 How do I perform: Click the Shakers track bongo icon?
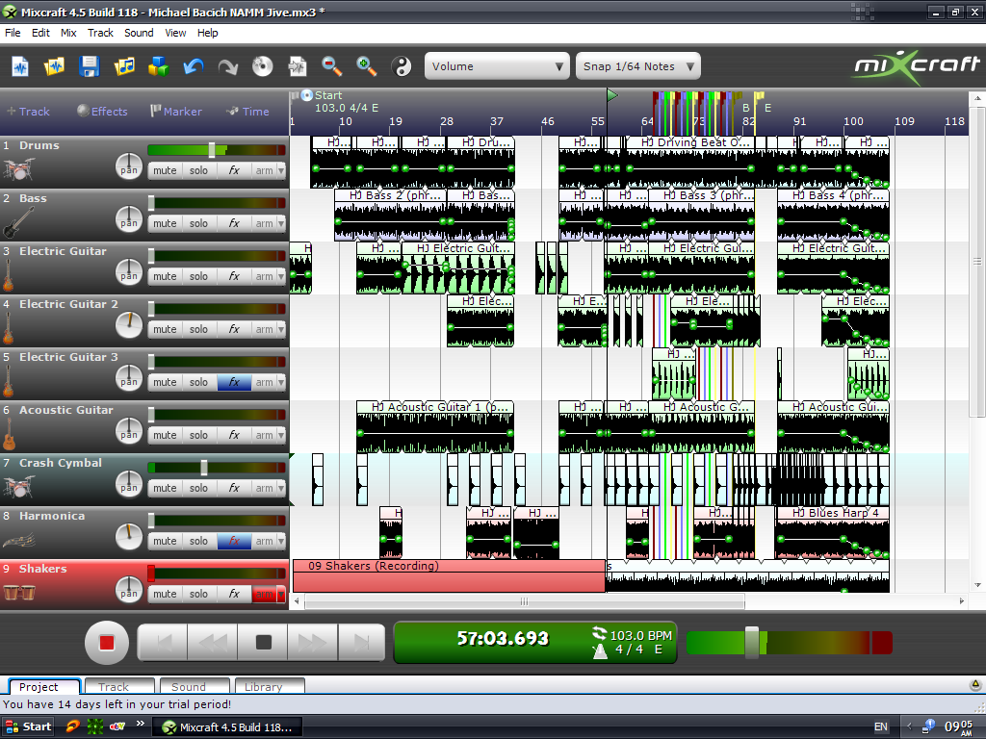pyautogui.click(x=19, y=592)
